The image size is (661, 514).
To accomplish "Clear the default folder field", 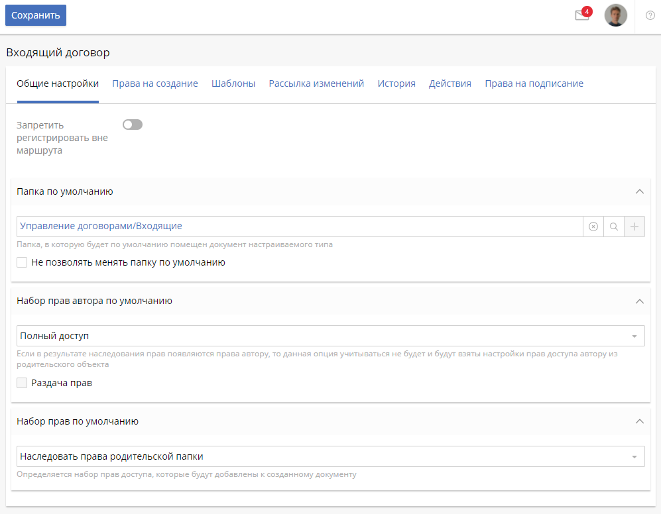I will coord(593,227).
